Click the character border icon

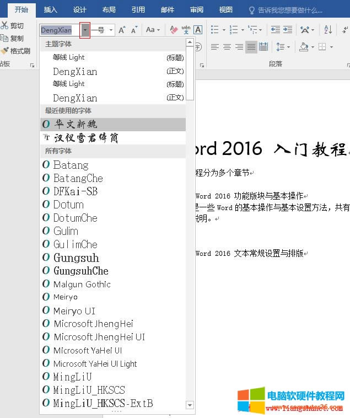click(198, 30)
